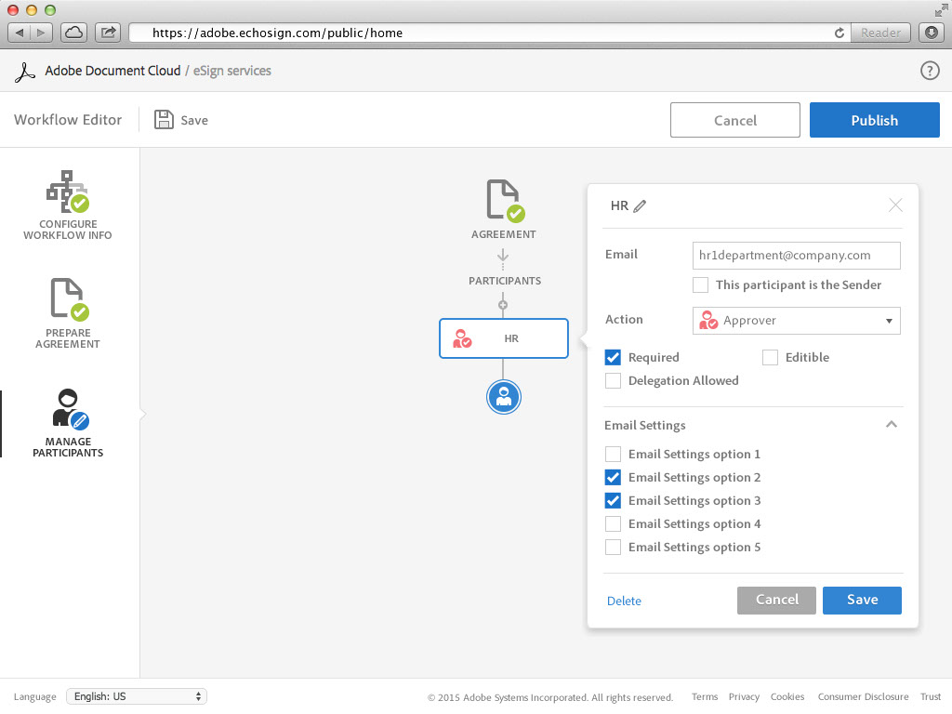Viewport: 952px width, 714px height.
Task: Click the pencil icon next to HR
Action: (x=640, y=206)
